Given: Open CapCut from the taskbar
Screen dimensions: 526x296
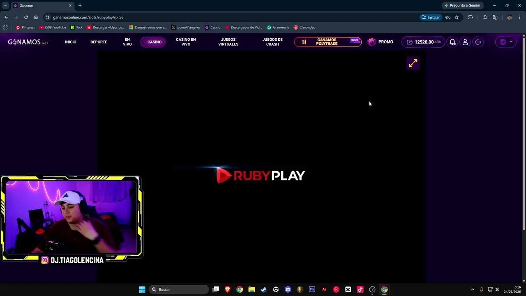Looking at the screenshot, I should 348,289.
